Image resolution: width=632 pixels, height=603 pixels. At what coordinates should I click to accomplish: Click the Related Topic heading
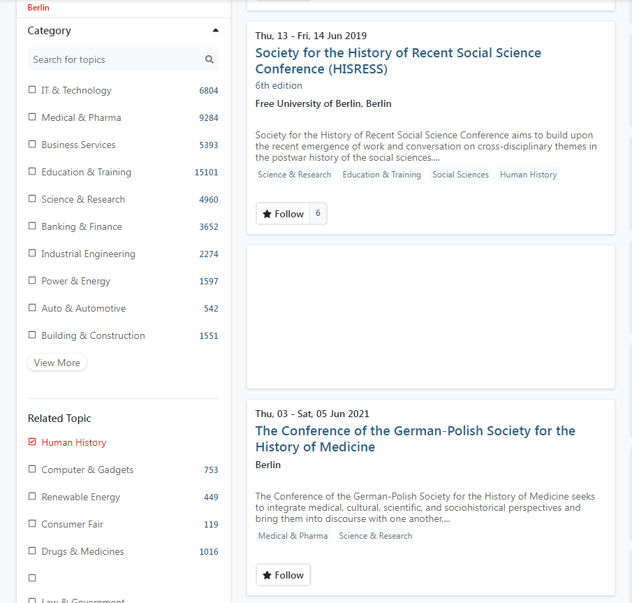[x=59, y=419]
